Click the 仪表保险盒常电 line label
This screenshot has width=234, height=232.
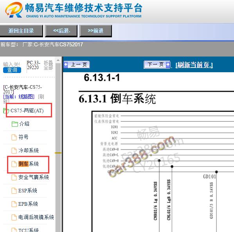click(107, 121)
